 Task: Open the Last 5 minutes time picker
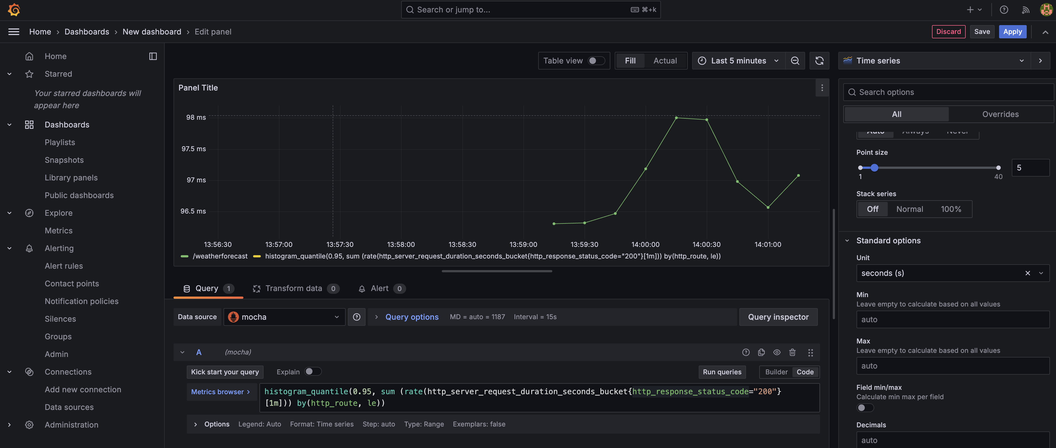click(x=738, y=60)
